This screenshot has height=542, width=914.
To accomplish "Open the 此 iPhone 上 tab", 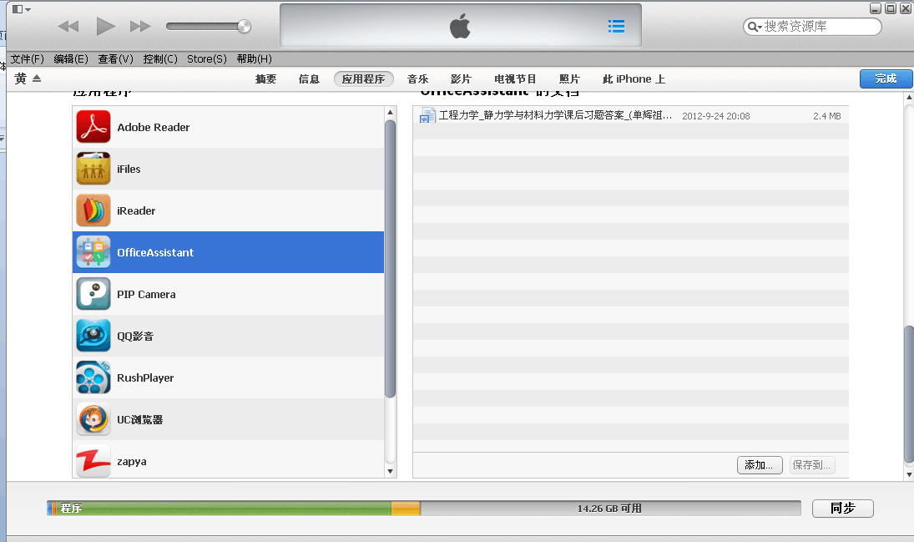I will (634, 79).
